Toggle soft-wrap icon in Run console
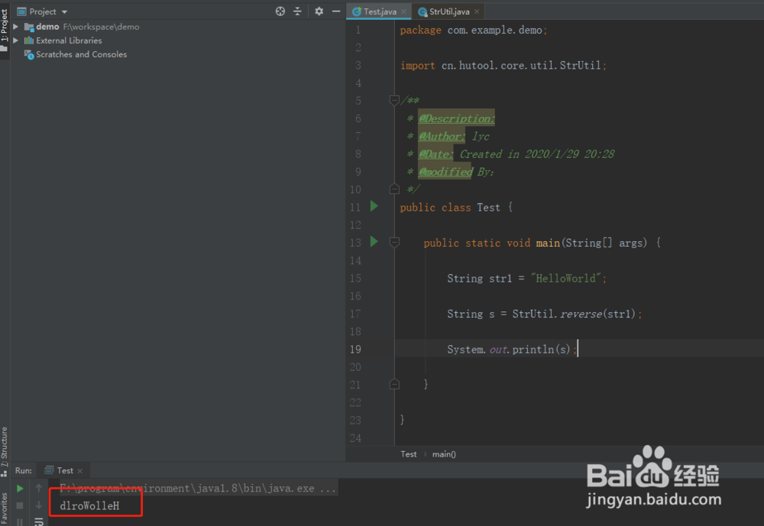 39,521
